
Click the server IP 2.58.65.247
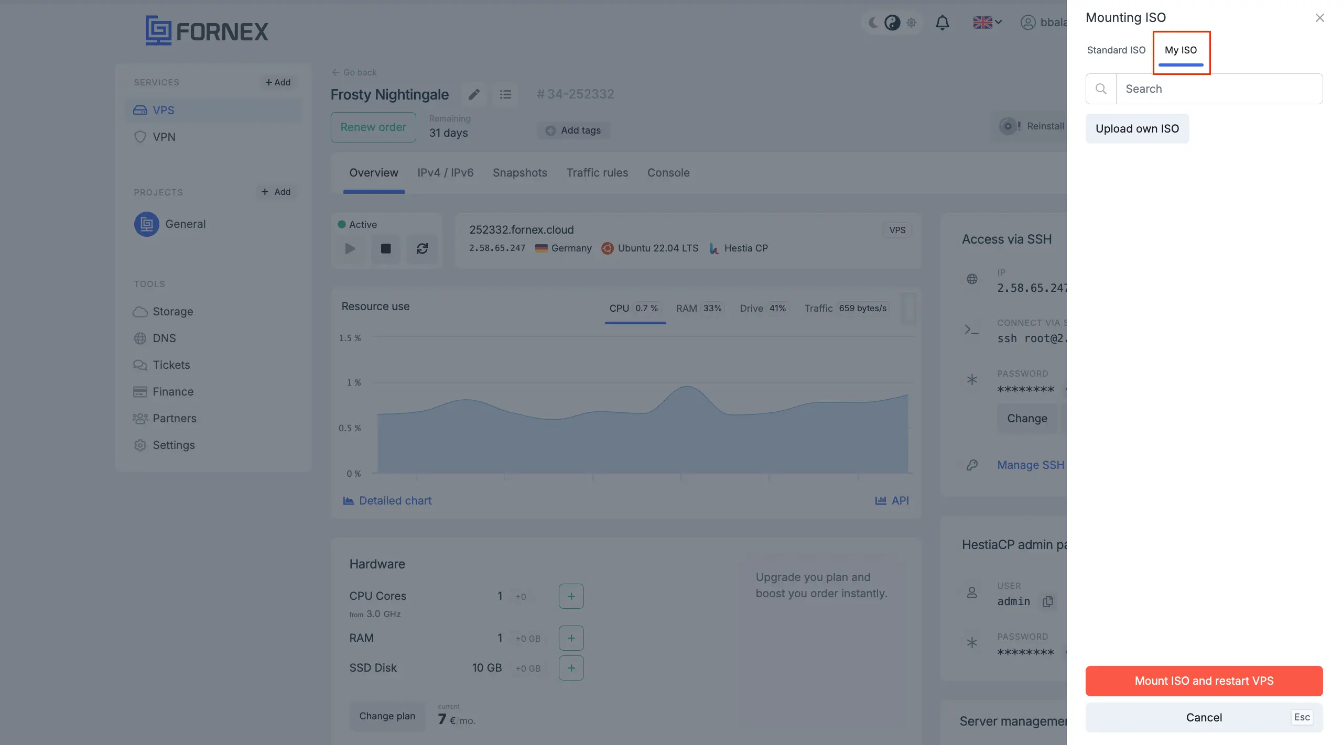(497, 248)
